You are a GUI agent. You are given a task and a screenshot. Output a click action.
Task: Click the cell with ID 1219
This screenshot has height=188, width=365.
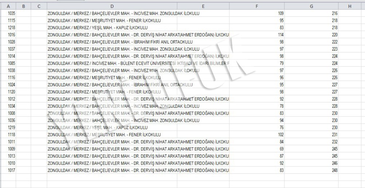click(11, 128)
